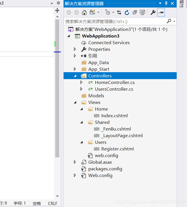
Task: Click the web.config file icon under Views
Action: pyautogui.click(x=90, y=156)
